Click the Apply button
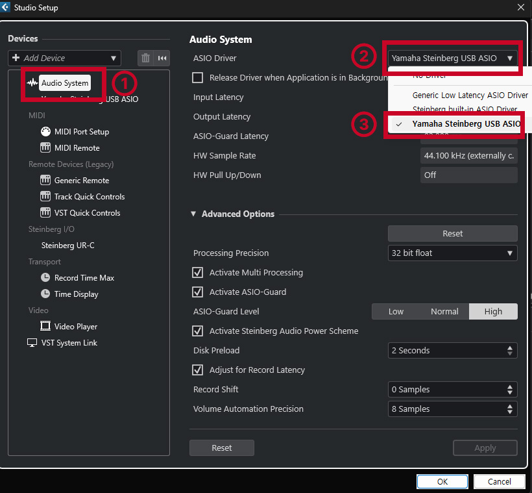Screen dimensions: 532x493 pyautogui.click(x=485, y=448)
